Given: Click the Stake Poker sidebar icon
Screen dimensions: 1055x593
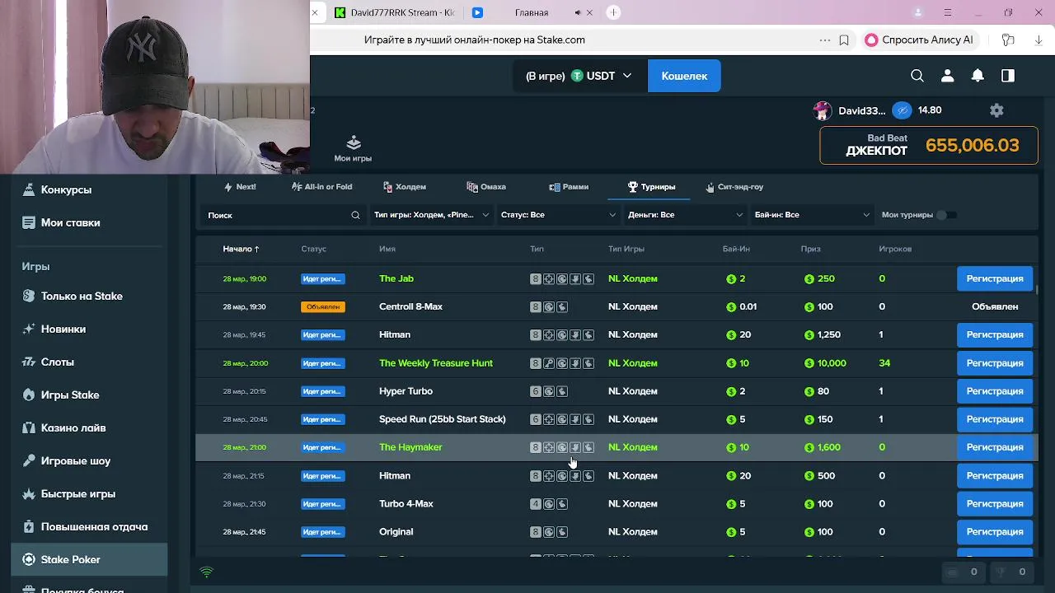Looking at the screenshot, I should [29, 560].
